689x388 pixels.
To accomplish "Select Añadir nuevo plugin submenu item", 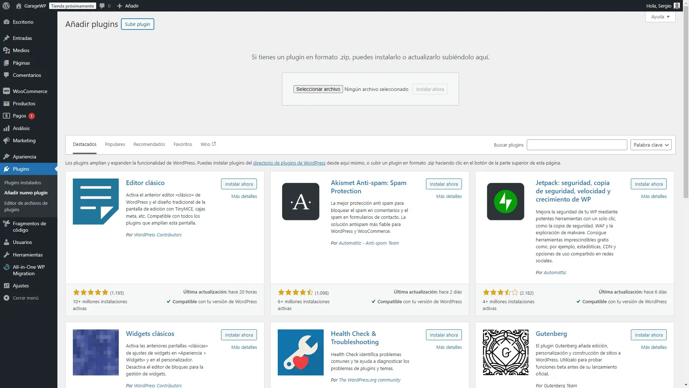I will point(26,193).
